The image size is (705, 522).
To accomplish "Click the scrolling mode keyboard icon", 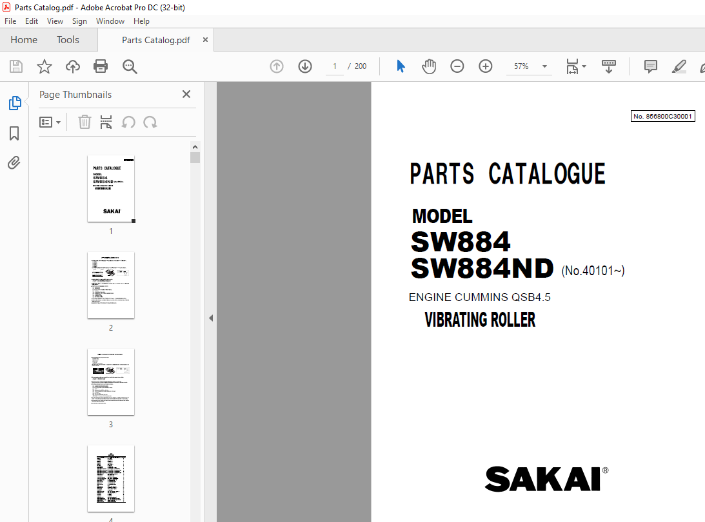I will point(608,66).
